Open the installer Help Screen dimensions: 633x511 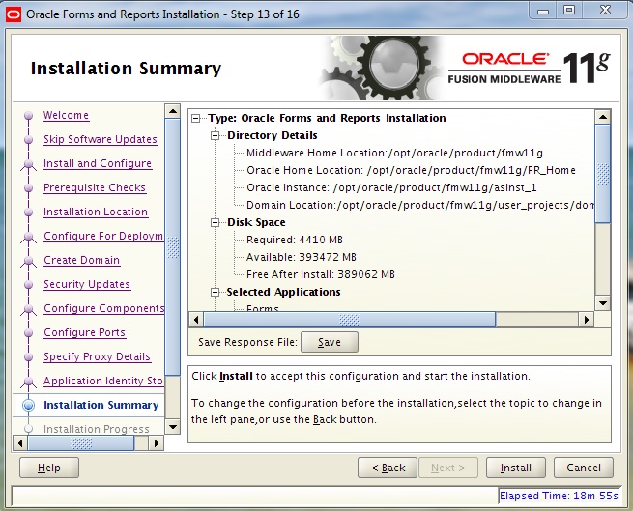point(48,468)
